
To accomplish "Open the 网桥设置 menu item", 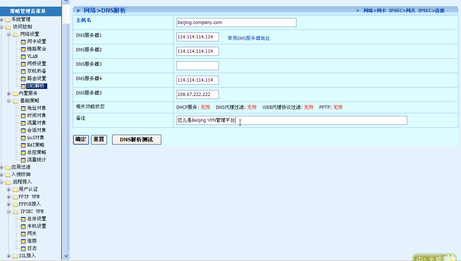I will tap(37, 64).
